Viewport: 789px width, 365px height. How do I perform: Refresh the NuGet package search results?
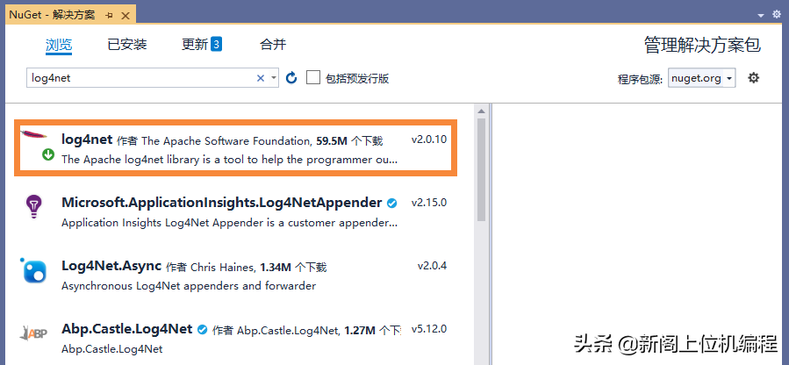point(291,78)
